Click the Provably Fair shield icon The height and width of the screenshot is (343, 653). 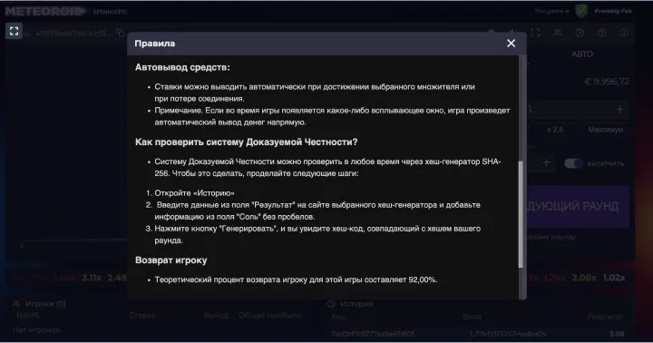581,11
